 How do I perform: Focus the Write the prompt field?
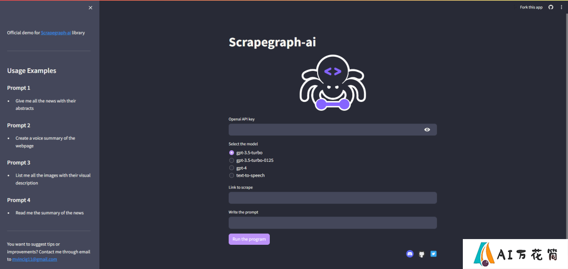click(x=332, y=223)
